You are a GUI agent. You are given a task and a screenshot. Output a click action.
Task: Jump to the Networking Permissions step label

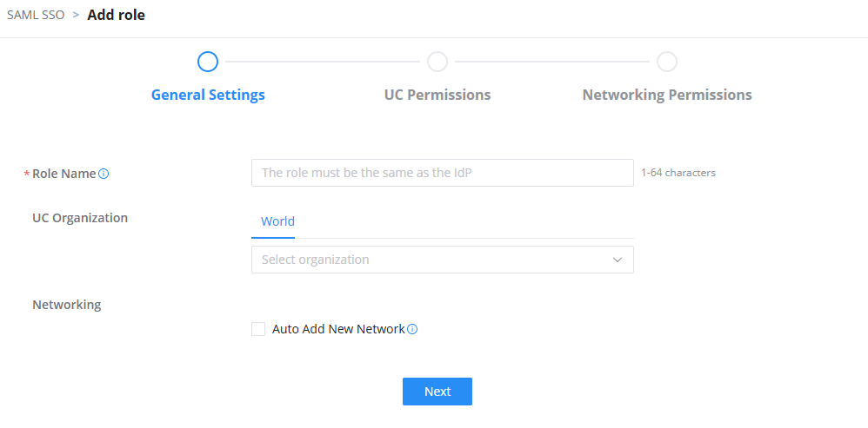point(667,95)
